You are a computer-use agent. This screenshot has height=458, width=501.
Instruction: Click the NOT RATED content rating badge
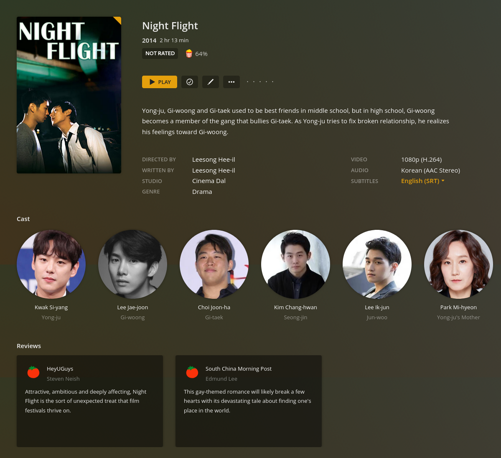pos(160,53)
